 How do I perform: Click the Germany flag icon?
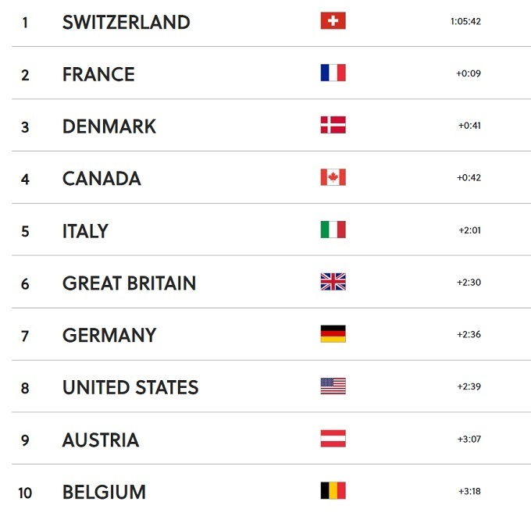point(333,335)
